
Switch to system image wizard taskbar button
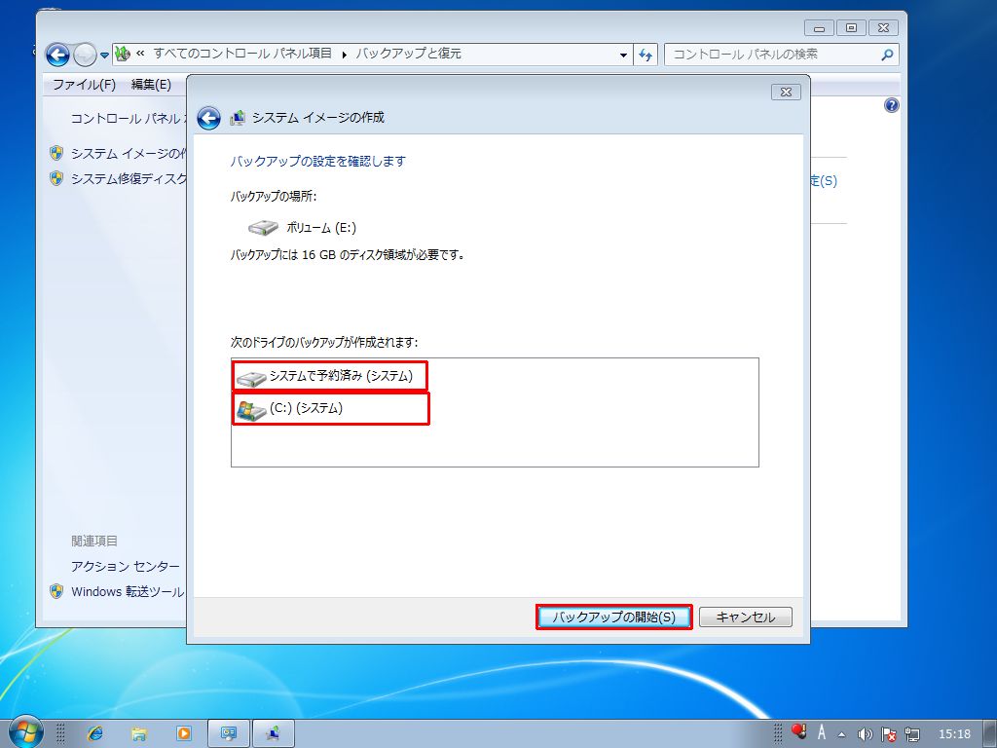click(x=274, y=734)
